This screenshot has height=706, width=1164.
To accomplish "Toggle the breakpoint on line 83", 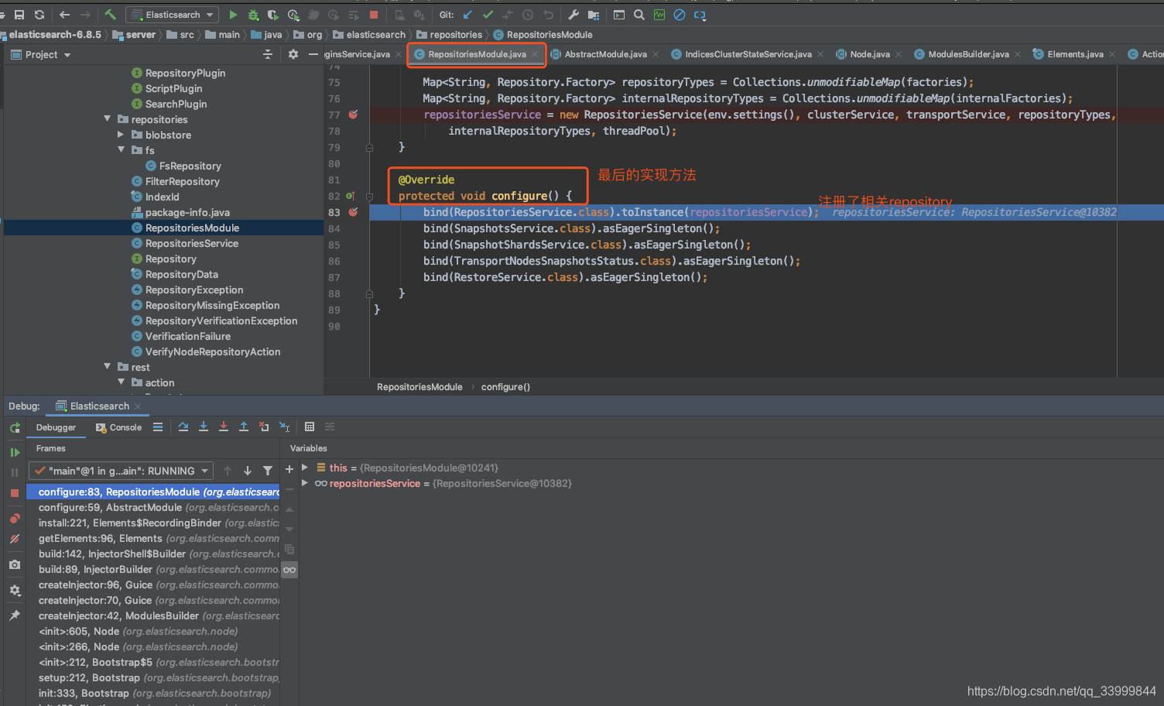I will tap(352, 212).
